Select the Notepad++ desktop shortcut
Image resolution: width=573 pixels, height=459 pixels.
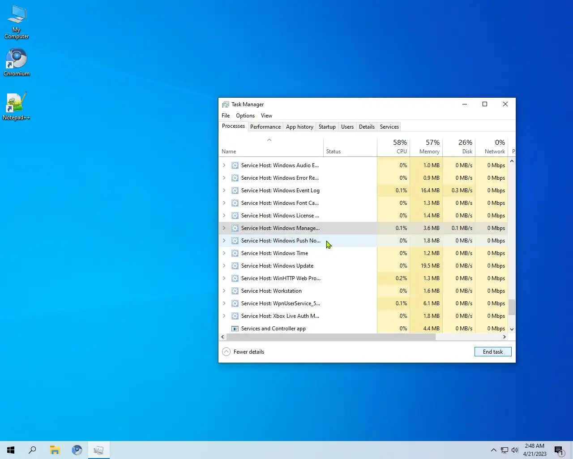(16, 106)
